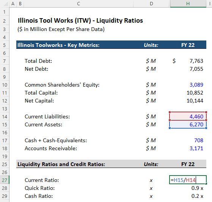Click the 'Net Capital:' label
This screenshot has height=202, width=212.
(x=39, y=101)
